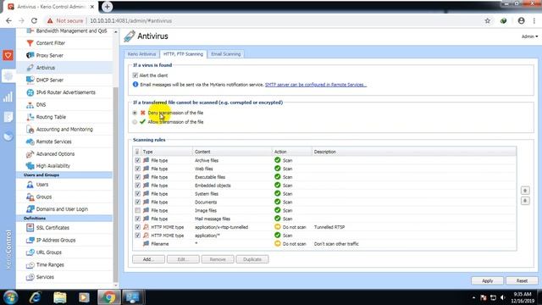Open the SMTP server Remote Services link
Viewport: 542px width, 305px height.
pyautogui.click(x=316, y=85)
